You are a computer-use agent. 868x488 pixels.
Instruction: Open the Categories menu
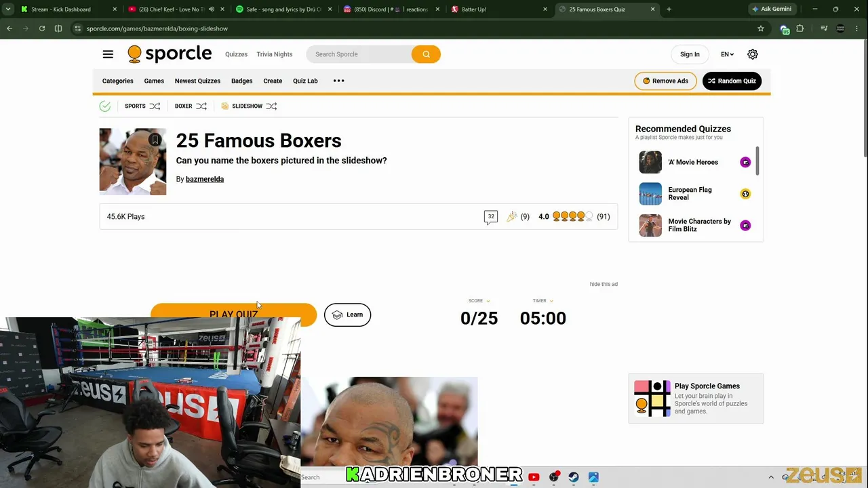coord(118,81)
